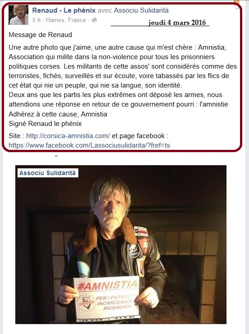Click the Signé Renaud le phénix line
This screenshot has width=249, height=334.
(45, 124)
